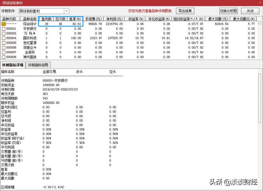Viewport: 263px width, 191px height.
Task: Select the 万 科A row
Action: [129, 33]
